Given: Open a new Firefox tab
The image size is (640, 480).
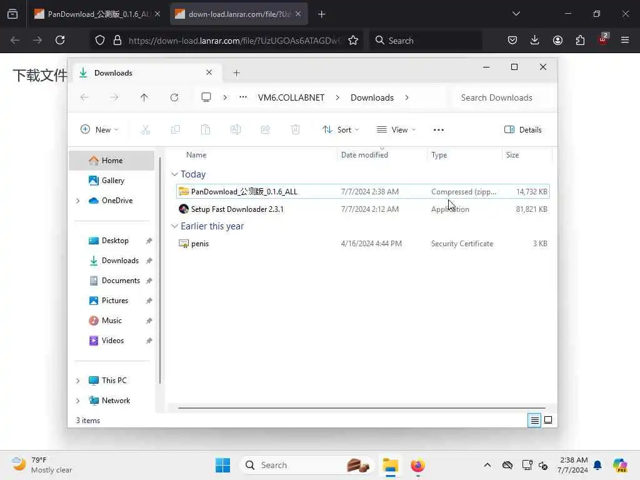Looking at the screenshot, I should pyautogui.click(x=321, y=14).
